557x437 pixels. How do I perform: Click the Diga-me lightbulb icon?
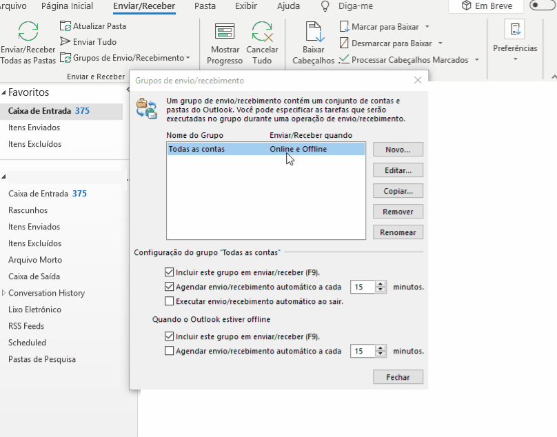pyautogui.click(x=325, y=6)
